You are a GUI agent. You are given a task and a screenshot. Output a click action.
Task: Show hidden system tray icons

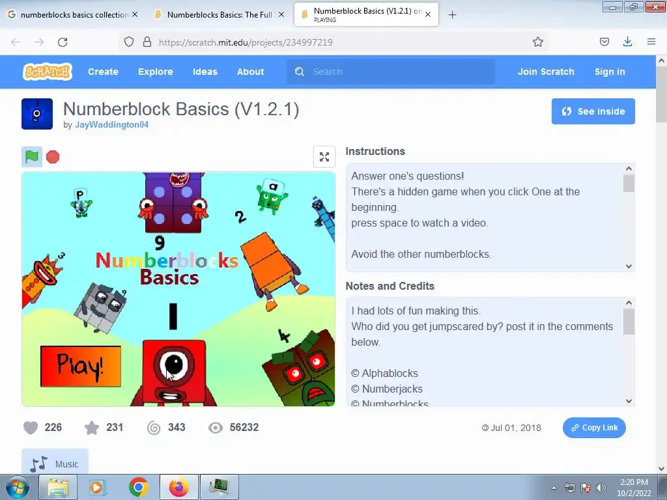click(x=554, y=488)
